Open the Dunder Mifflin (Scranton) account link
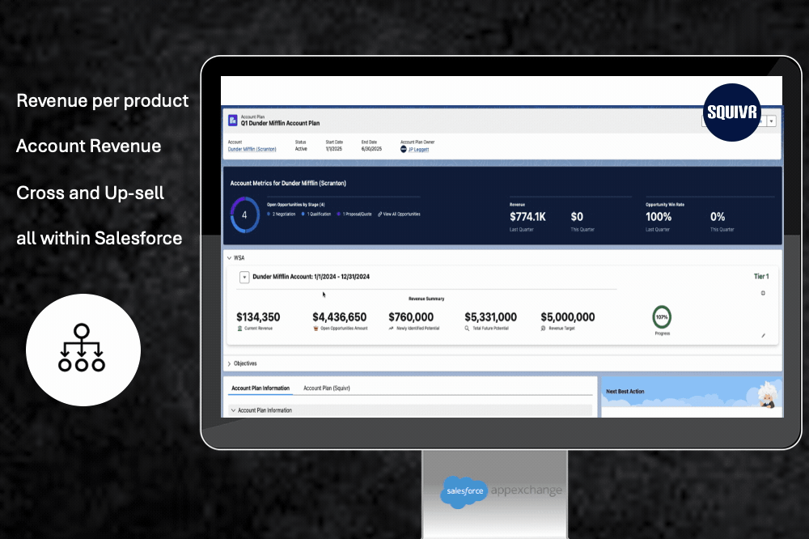Screen dimensions: 809x539 (x=252, y=150)
